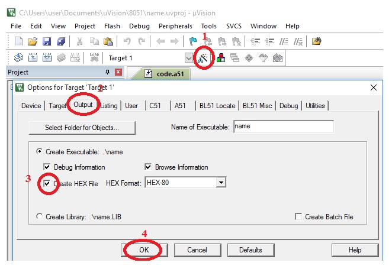Click the bookmark flag icon
The height and width of the screenshot is (266, 392).
[x=193, y=41]
